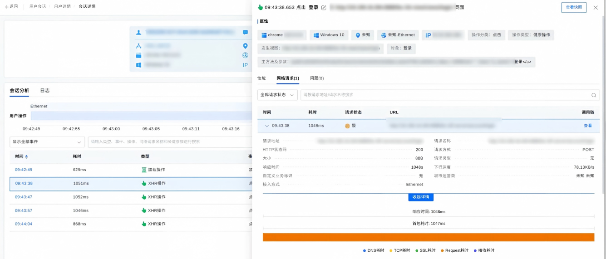Open the 全部请求状态 dropdown
Viewport: 606px width, 259px height.
coord(277,95)
